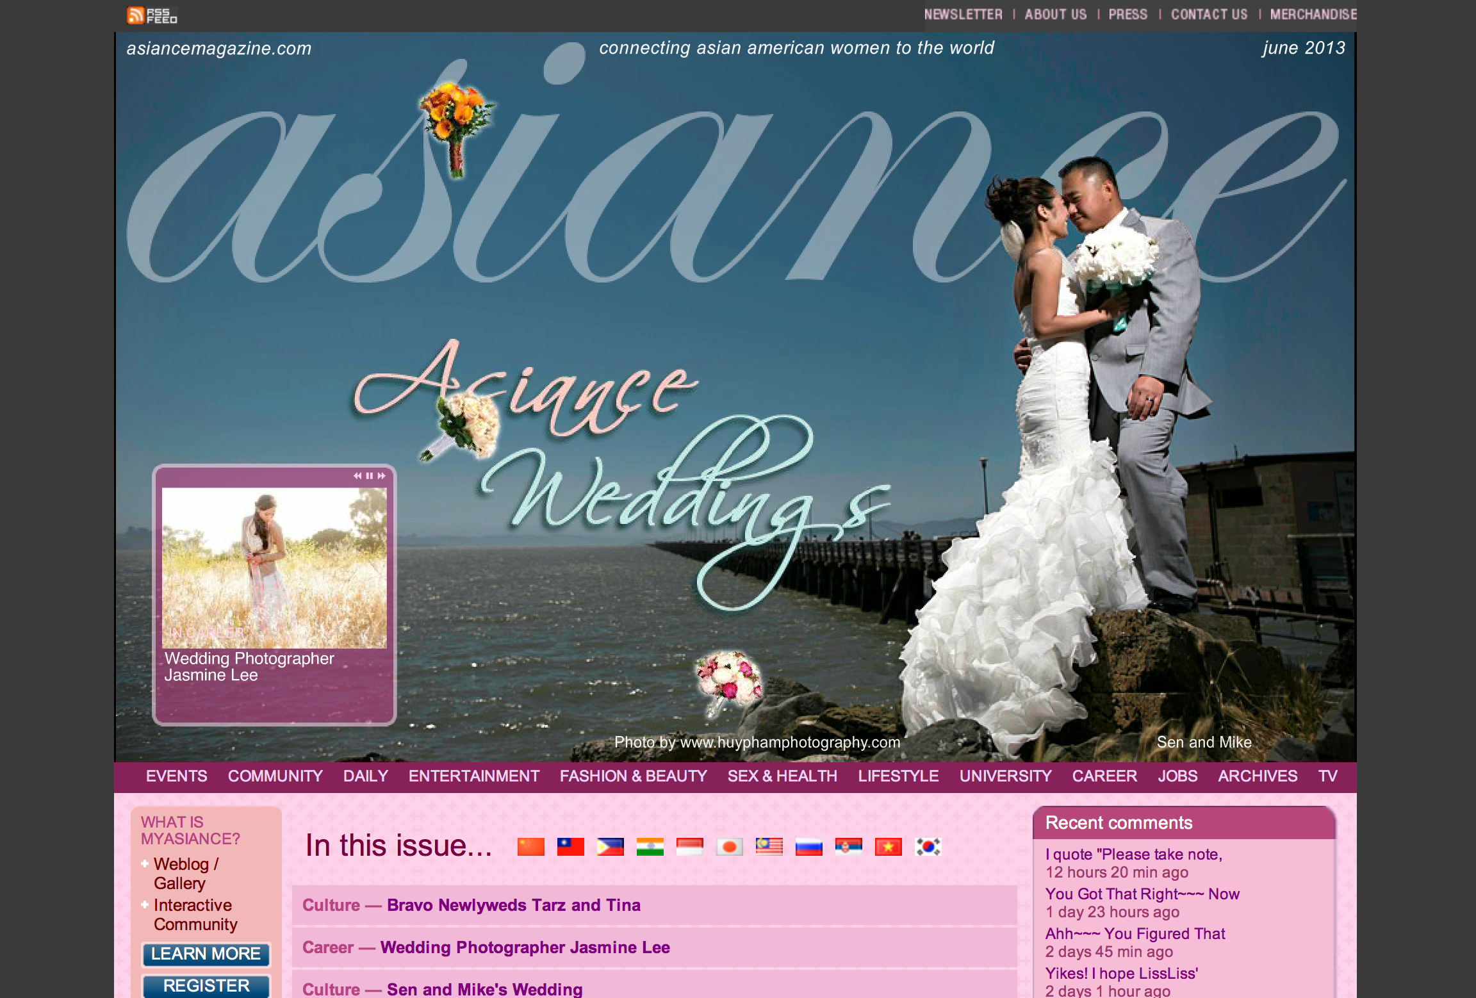Open Weblog / Gallery link
The height and width of the screenshot is (998, 1476).
pyautogui.click(x=186, y=874)
